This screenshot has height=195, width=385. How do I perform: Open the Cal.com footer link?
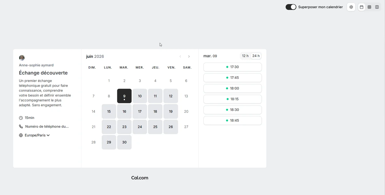pos(140,178)
